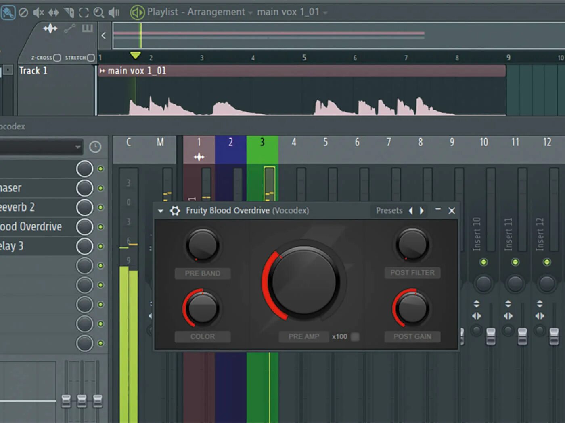Select the Mute tool speaker icon

pyautogui.click(x=38, y=12)
